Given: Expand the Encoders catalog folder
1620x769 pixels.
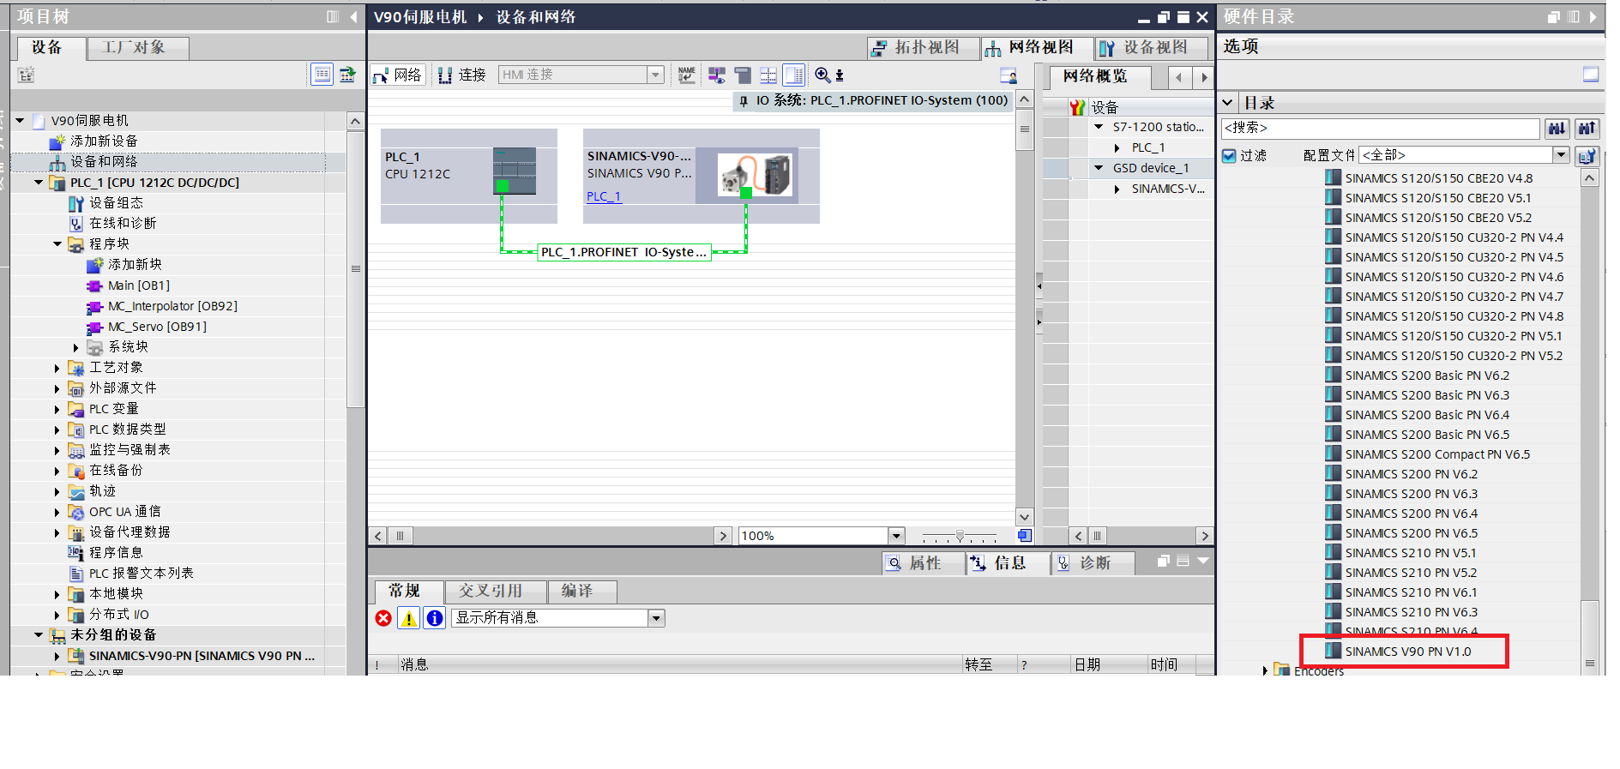Looking at the screenshot, I should (1265, 670).
